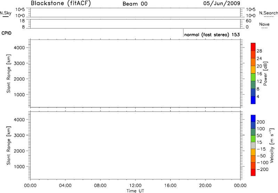
Task: Click the gray -15 to 15 Velocity segment
Action: point(253,146)
